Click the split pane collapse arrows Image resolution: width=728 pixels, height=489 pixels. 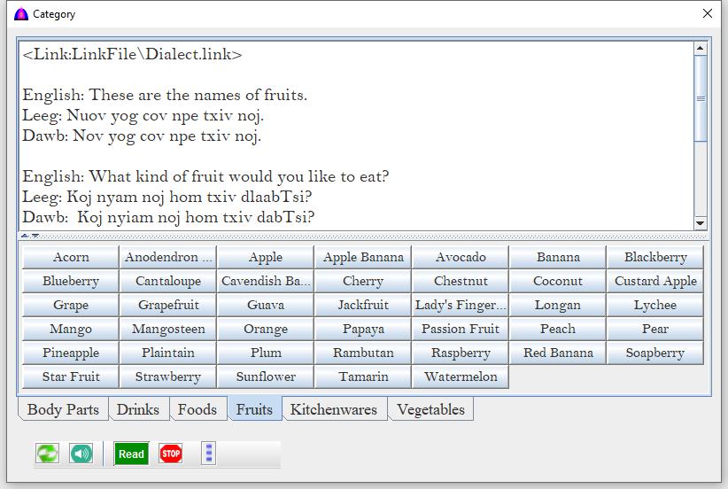coord(30,236)
